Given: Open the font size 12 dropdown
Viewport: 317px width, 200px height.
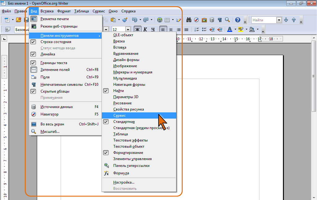Looking at the screenshot, I should (128, 29).
